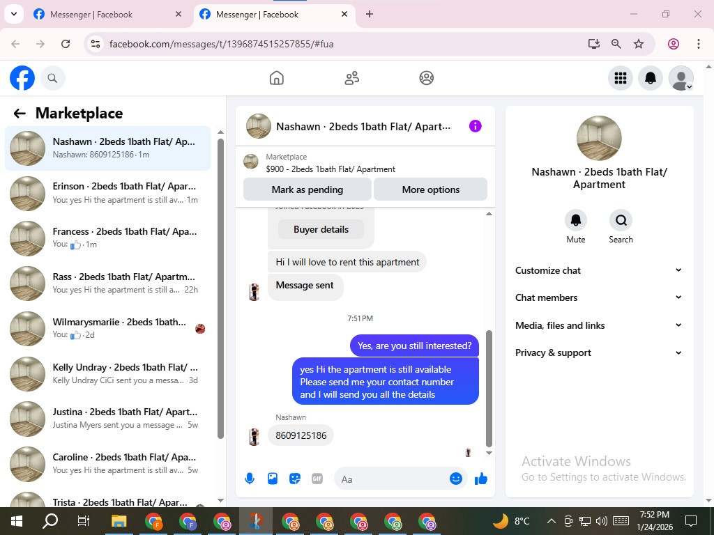Viewport: 714px width, 535px height.
Task: Open Chrome three-dot menu
Action: click(699, 44)
